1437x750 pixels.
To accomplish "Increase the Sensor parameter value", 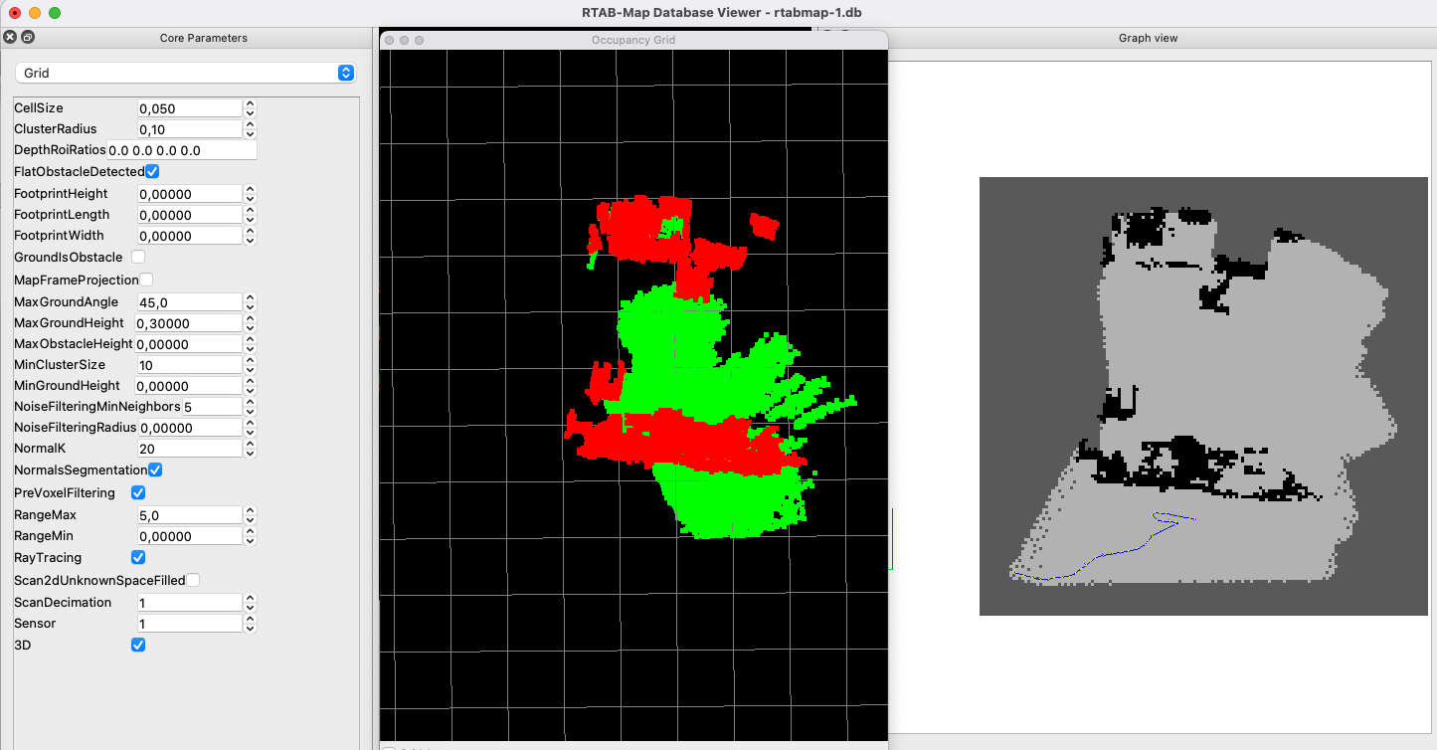I will [250, 618].
